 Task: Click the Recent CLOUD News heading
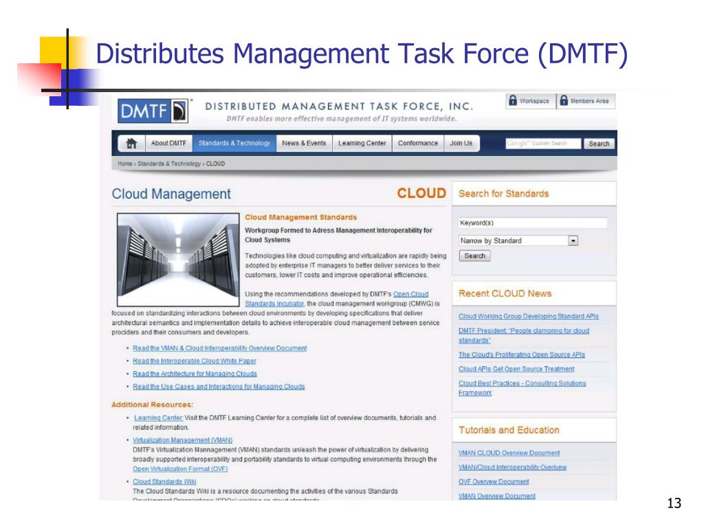(x=505, y=294)
